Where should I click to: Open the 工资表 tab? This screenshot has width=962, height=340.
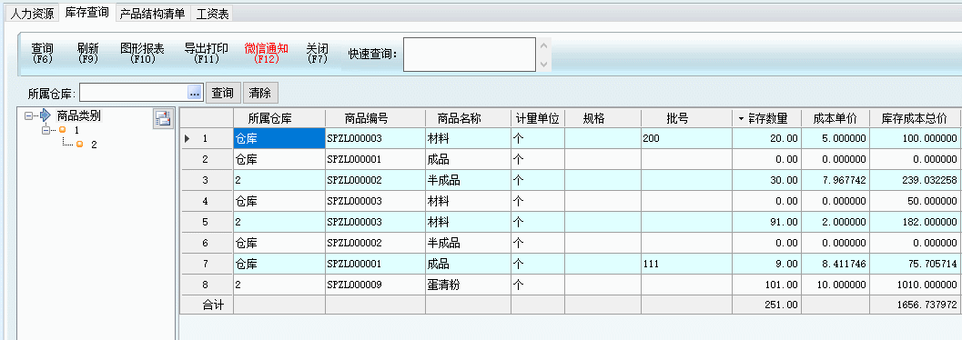(x=212, y=14)
